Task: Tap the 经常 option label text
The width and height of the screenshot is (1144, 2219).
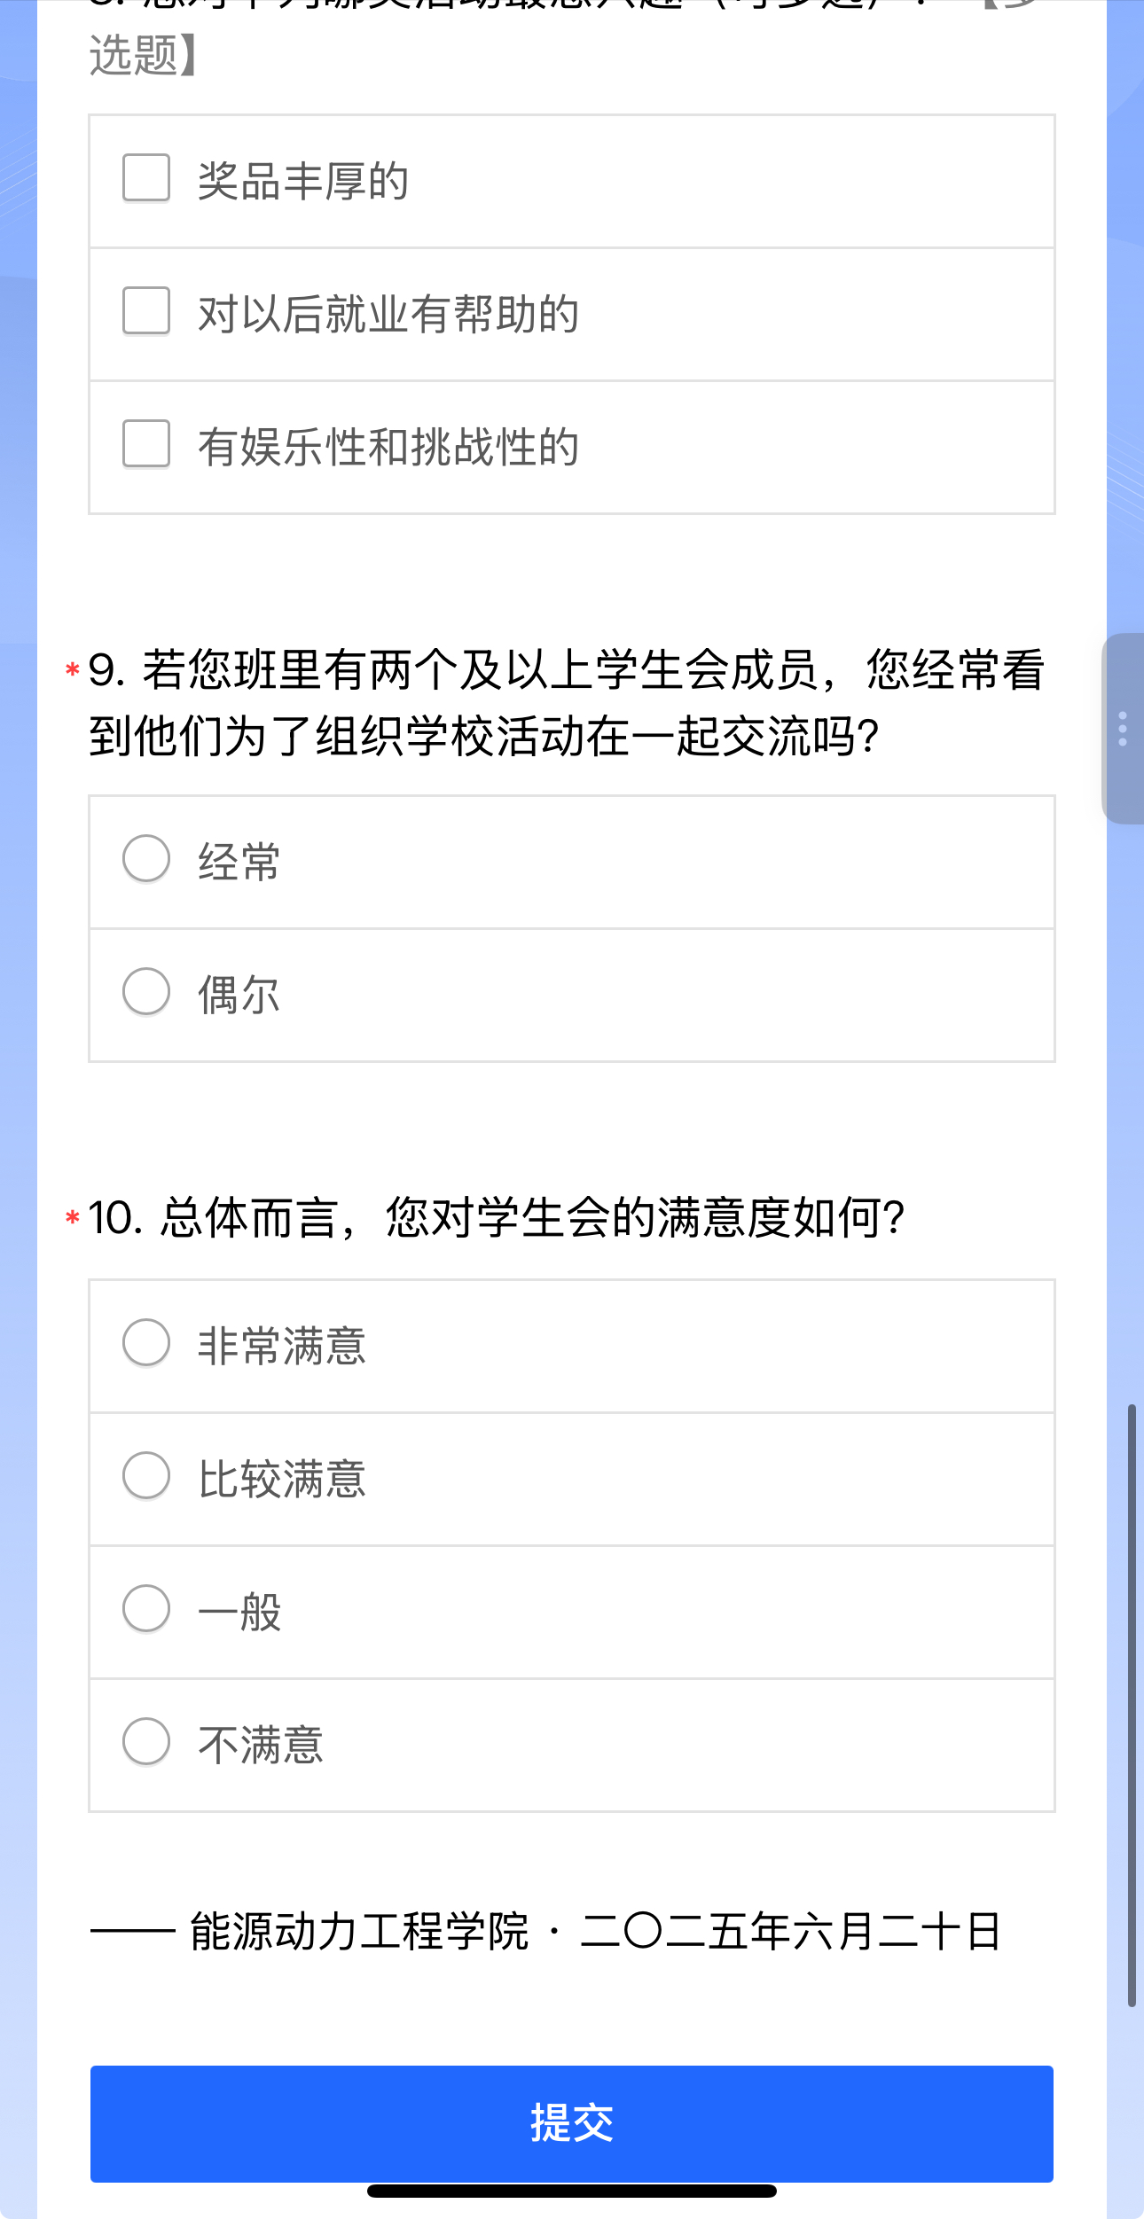Action: point(239,863)
